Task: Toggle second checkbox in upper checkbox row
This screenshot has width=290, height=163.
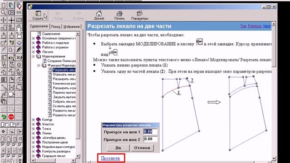Action: [x=9, y=145]
